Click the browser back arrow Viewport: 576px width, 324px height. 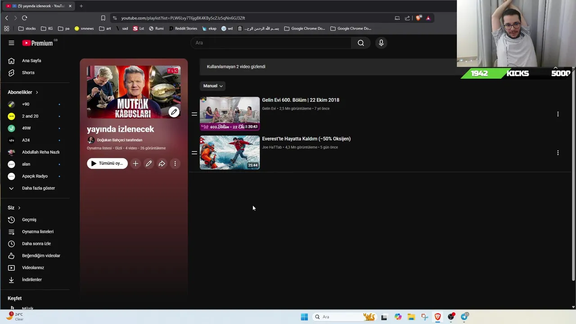tap(6, 18)
